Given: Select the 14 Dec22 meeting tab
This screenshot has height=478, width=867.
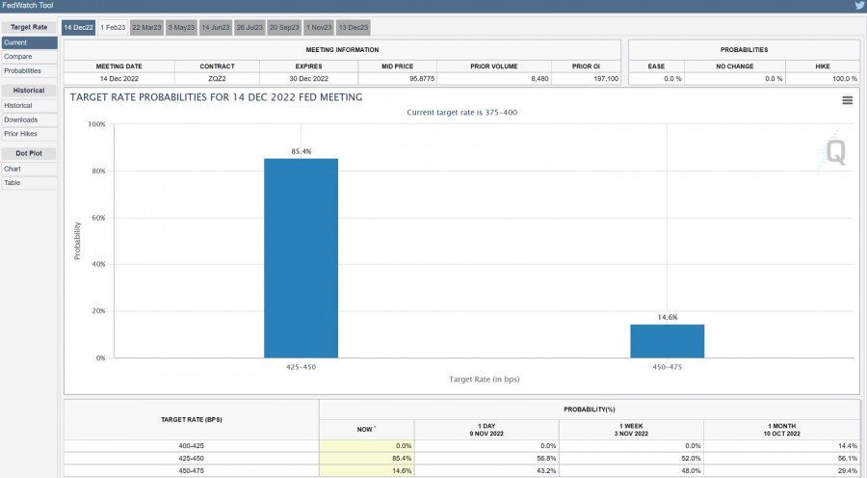Looking at the screenshot, I should 79,28.
